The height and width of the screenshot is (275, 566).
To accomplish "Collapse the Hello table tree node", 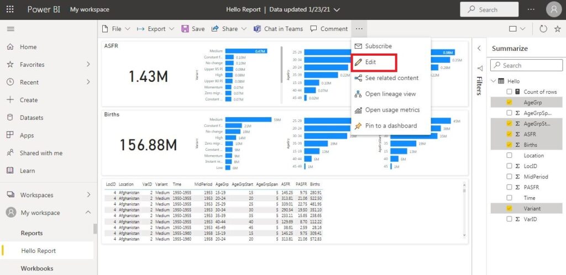I will tap(494, 81).
